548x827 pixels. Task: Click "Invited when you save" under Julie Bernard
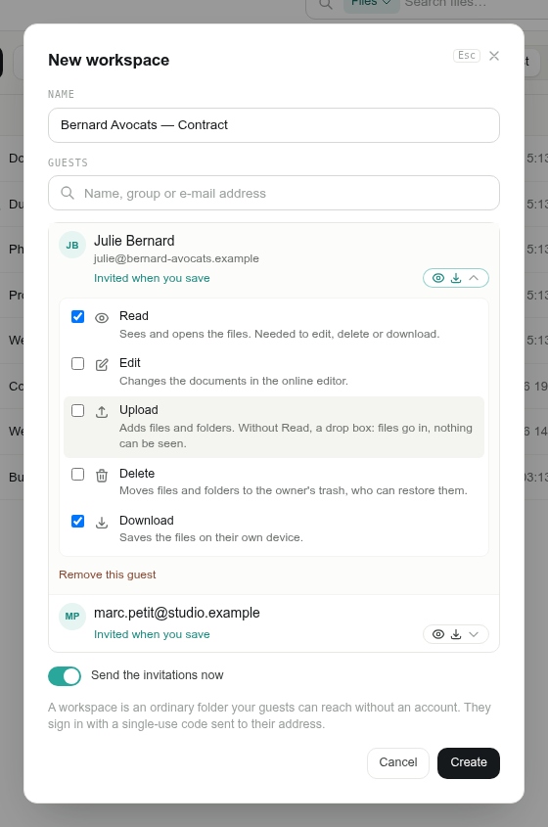(152, 279)
